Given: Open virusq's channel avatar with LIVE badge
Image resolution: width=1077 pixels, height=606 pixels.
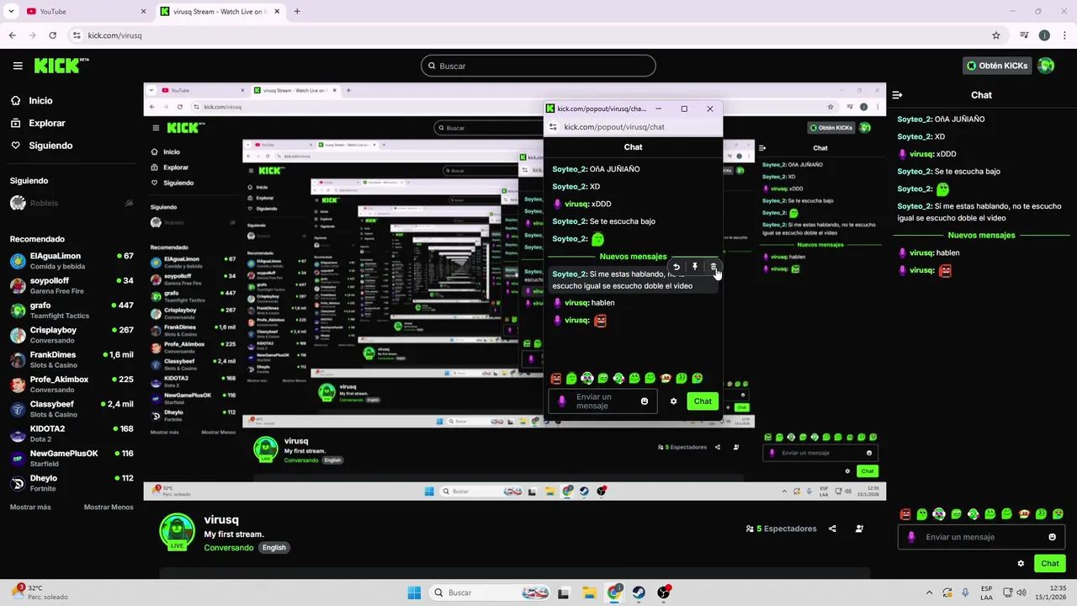Looking at the screenshot, I should [177, 532].
